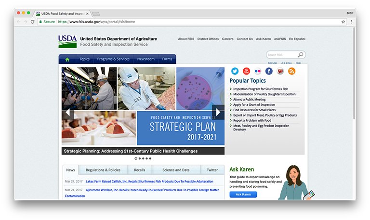Close the USDA Food Safety browser tab
Screen dimensions: 370x220
point(87,13)
